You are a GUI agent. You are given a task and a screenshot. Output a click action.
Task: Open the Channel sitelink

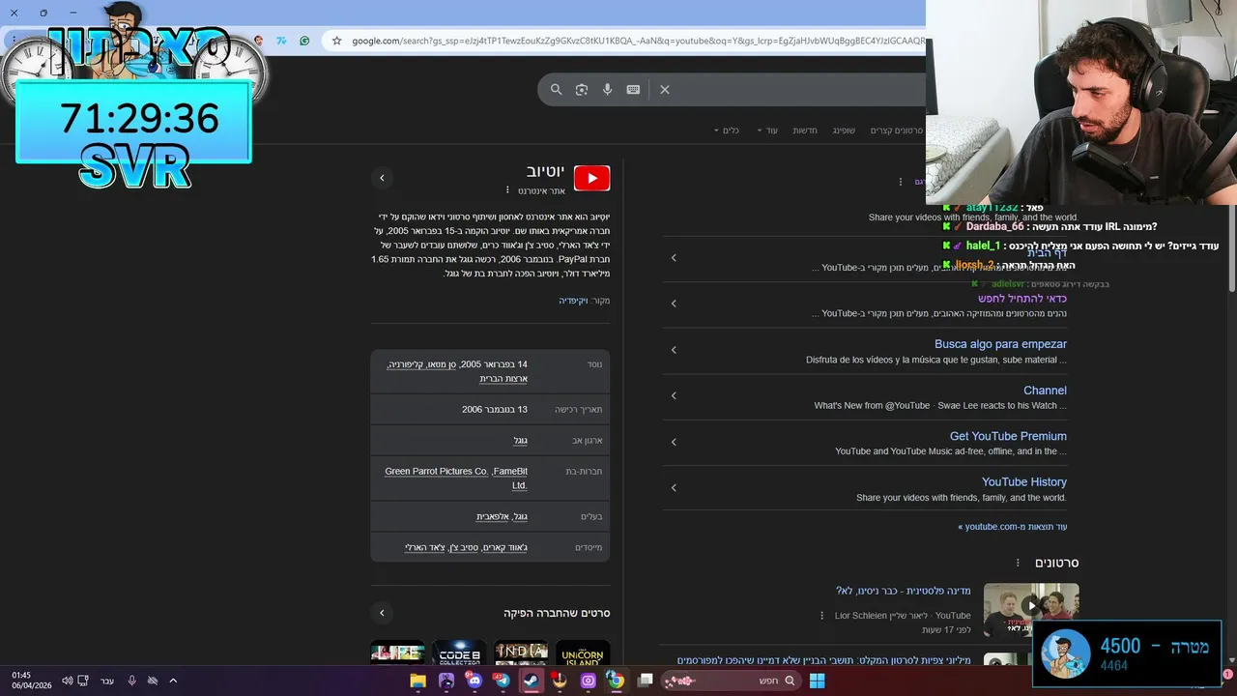click(1045, 391)
